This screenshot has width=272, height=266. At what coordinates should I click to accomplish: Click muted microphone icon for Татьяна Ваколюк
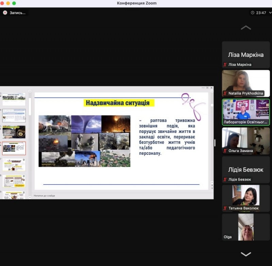pyautogui.click(x=225, y=208)
